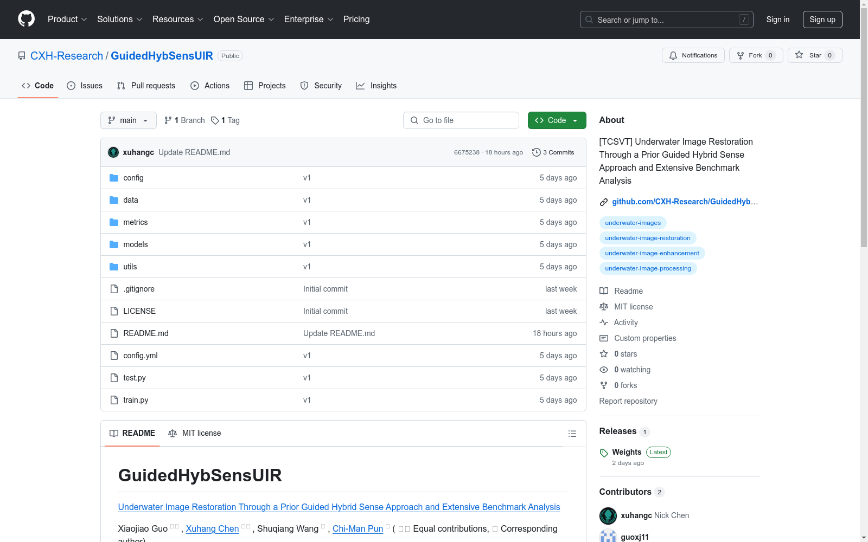The image size is (868, 542).
Task: Open the Insights tab
Action: pos(376,86)
